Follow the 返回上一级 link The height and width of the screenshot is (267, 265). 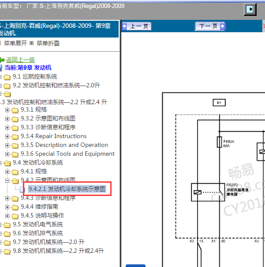coord(20,60)
